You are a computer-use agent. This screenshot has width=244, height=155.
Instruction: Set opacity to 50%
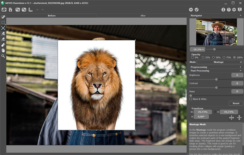pyautogui.click(x=213, y=57)
